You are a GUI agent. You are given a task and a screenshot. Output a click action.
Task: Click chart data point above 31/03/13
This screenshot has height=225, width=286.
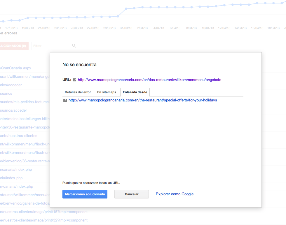126,9
